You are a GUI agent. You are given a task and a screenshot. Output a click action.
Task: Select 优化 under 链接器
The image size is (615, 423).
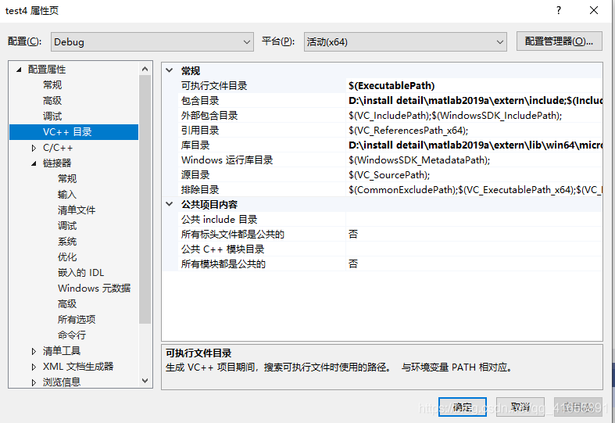[x=67, y=257]
